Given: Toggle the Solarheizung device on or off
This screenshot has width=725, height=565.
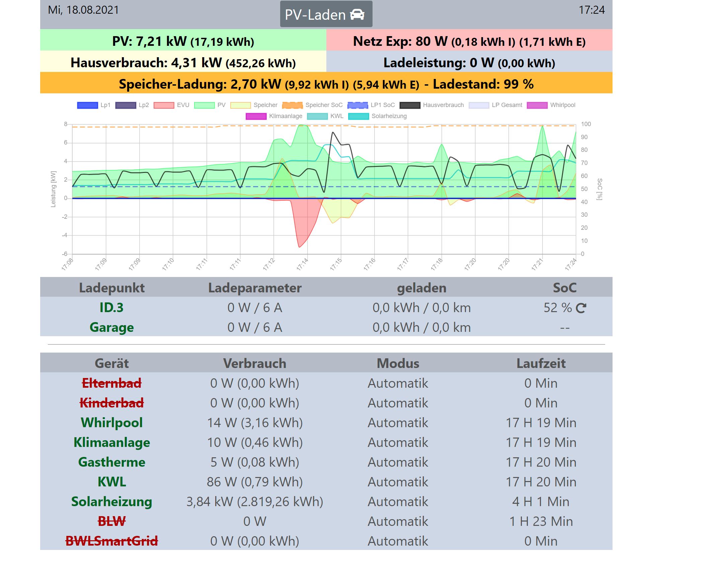Looking at the screenshot, I should (x=111, y=502).
